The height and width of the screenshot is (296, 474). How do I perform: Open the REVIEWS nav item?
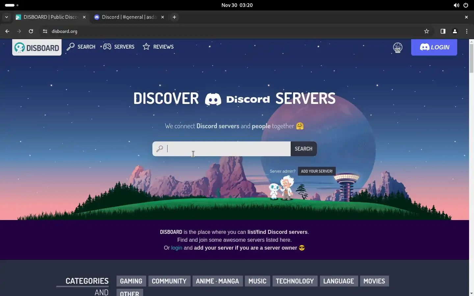coord(158,47)
